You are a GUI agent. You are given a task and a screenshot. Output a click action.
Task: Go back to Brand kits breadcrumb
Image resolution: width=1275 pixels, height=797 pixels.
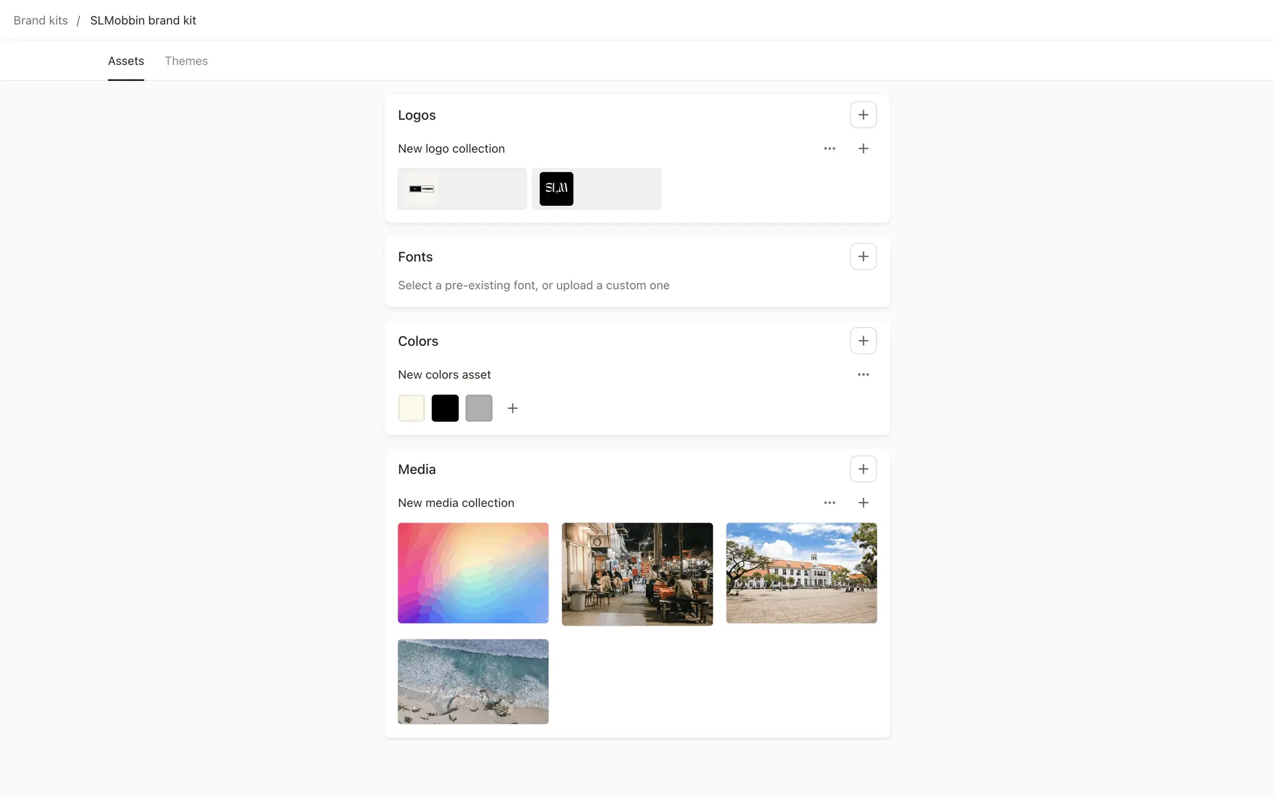point(41,21)
